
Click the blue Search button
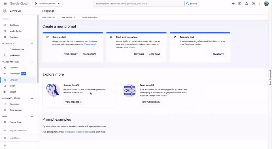192,3
